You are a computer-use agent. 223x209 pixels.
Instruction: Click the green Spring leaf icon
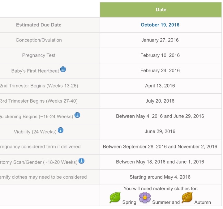click(115, 197)
